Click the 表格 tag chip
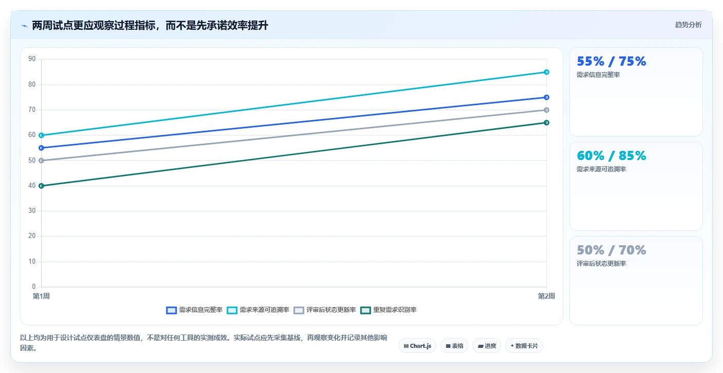723x373 pixels. click(454, 346)
